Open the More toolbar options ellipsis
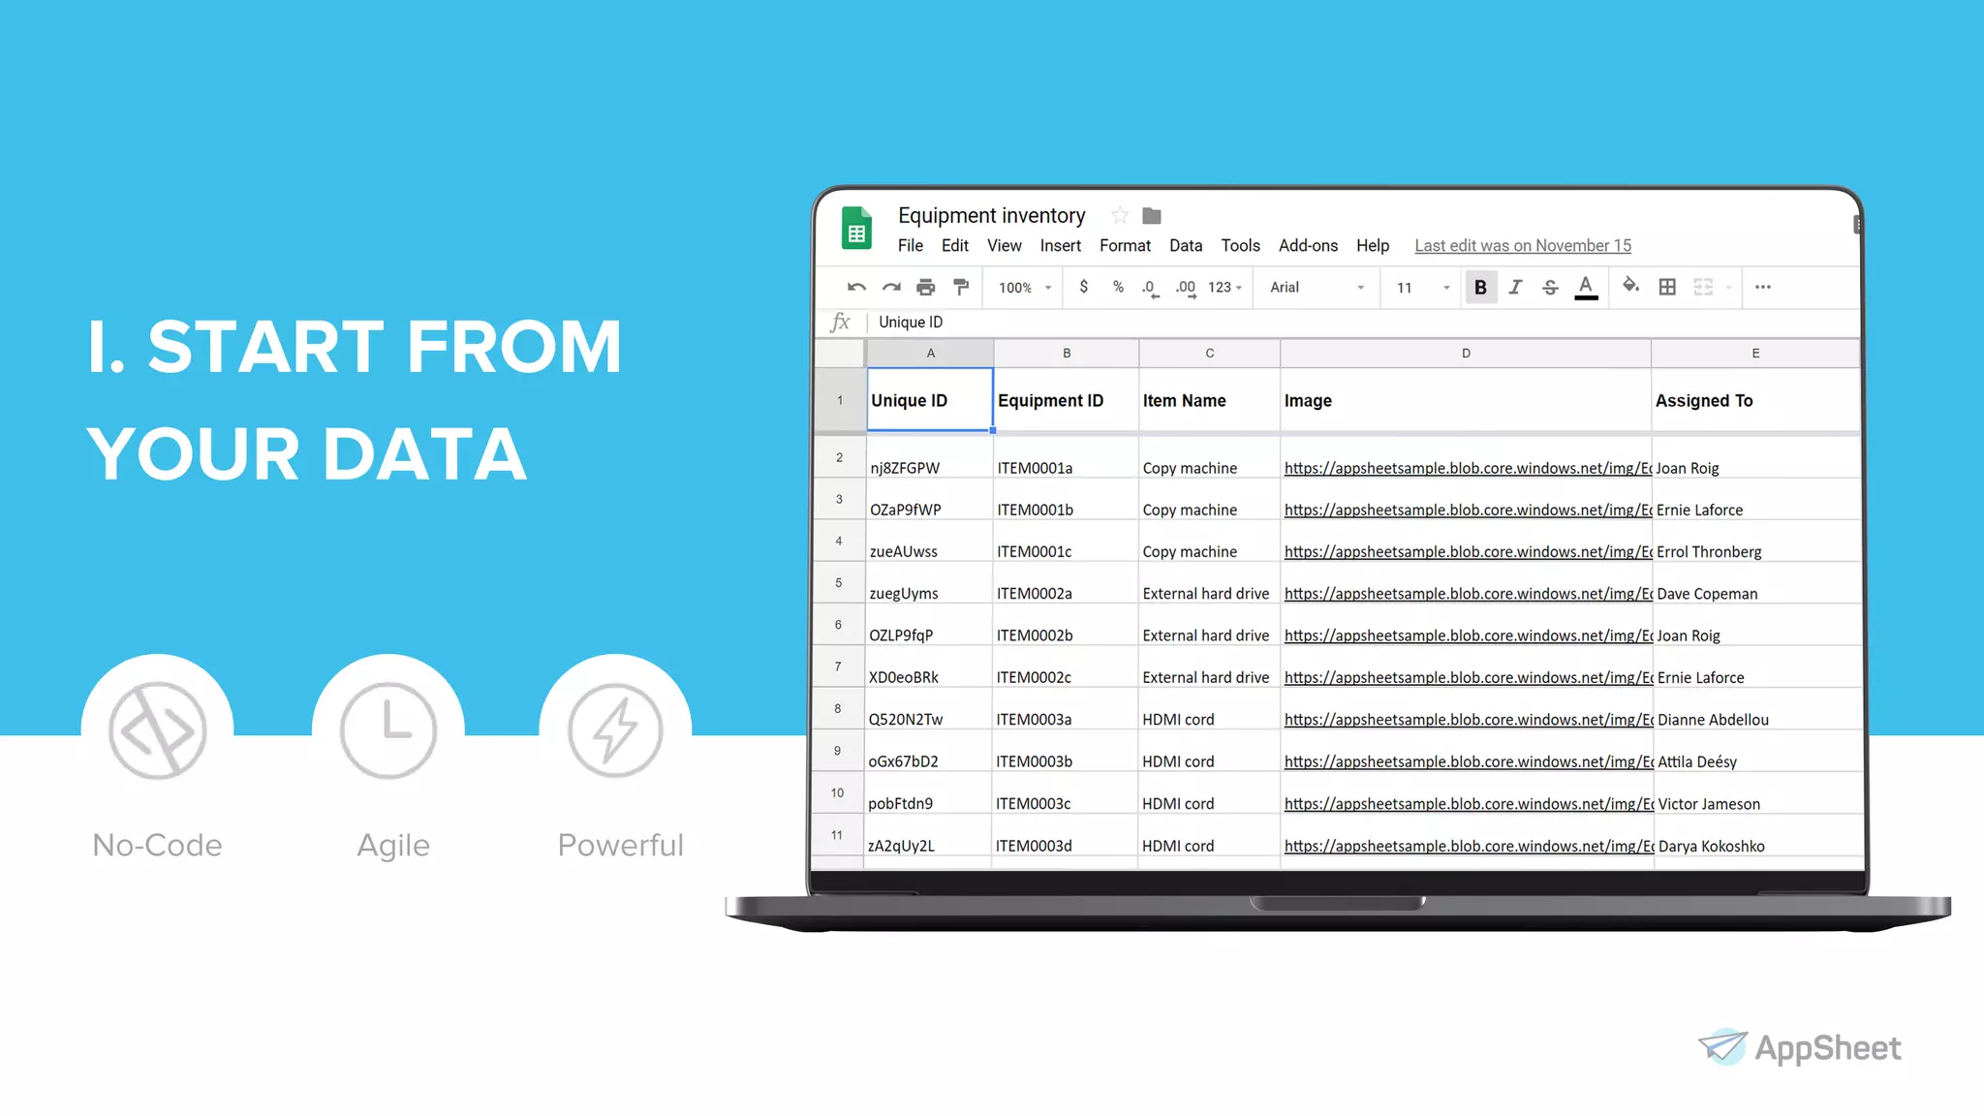The height and width of the screenshot is (1116, 1984). pos(1763,287)
